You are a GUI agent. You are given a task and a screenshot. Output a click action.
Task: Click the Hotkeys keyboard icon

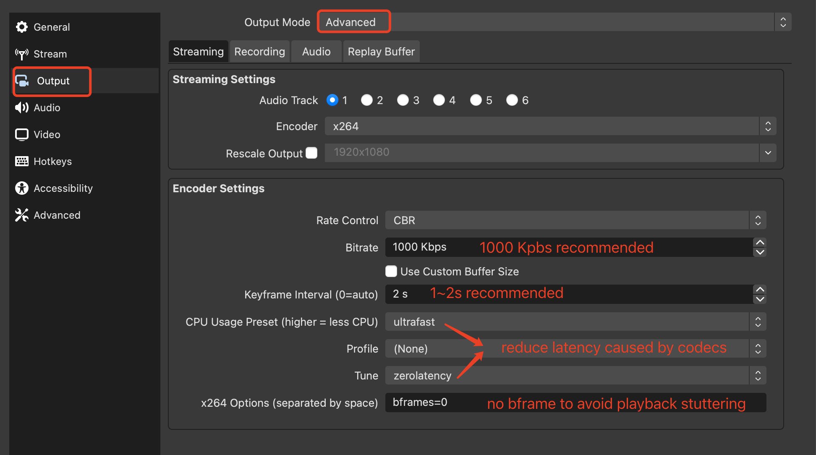[22, 161]
